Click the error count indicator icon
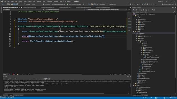 click(x=14, y=74)
